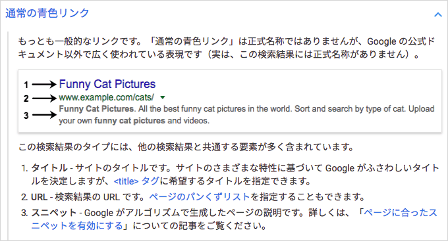Click the スニペット list item label
Viewport: 448px width, 241px height.
point(54,213)
